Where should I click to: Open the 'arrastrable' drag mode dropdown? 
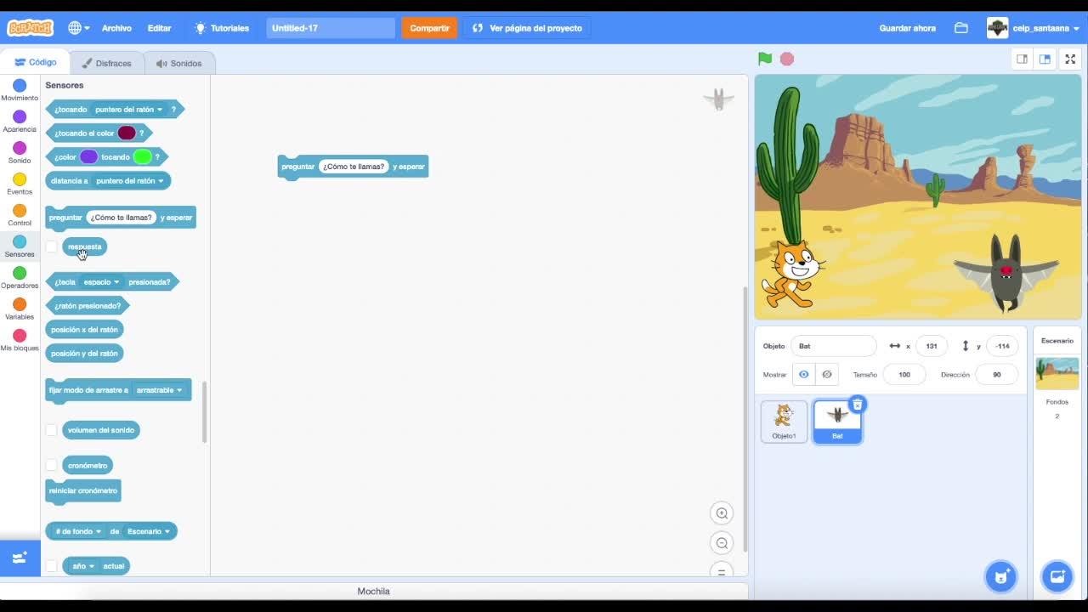coord(160,390)
